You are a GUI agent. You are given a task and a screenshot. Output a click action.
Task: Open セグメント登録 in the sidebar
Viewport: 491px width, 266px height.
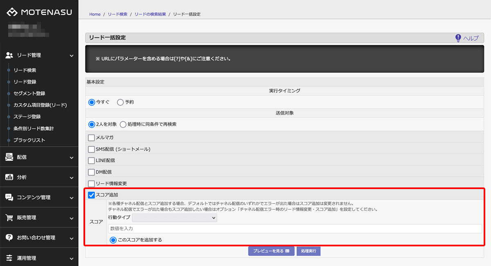[29, 93]
